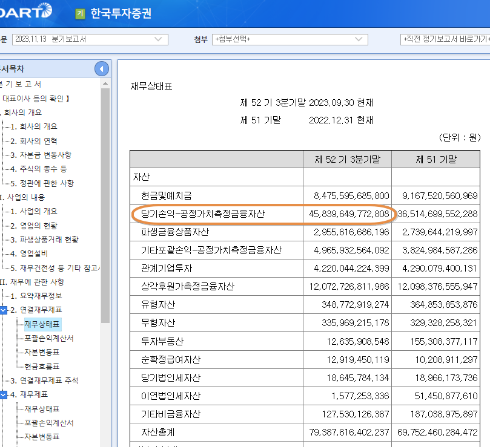Collapse the sidebar with the circular arrow button
Screen dimensions: 490x447
[102, 68]
